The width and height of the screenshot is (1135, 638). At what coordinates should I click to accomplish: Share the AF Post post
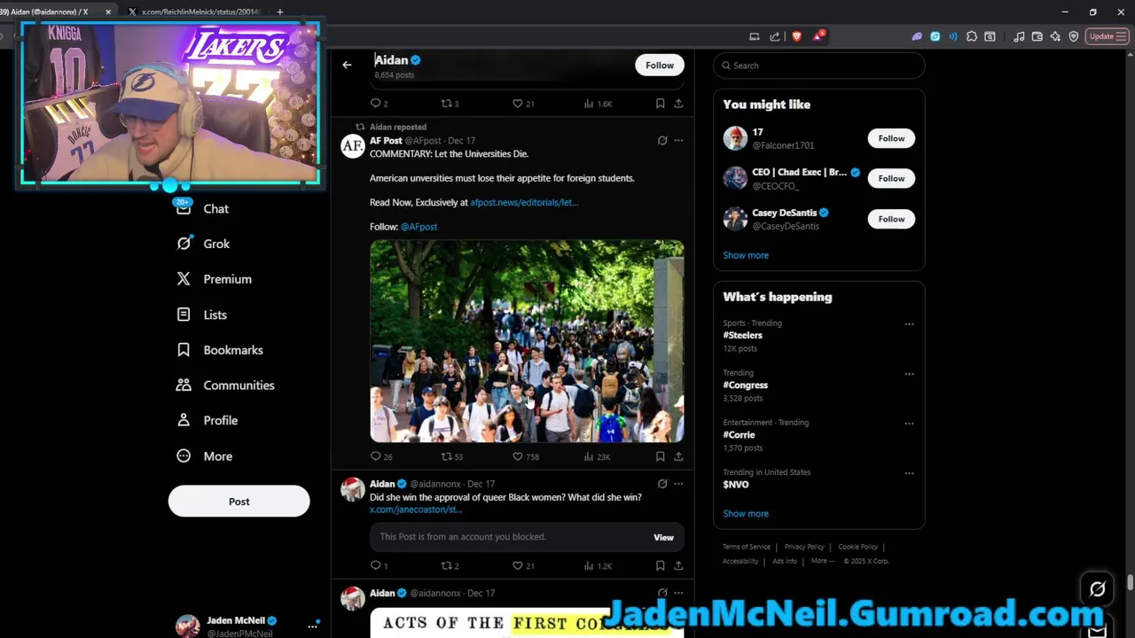point(678,457)
